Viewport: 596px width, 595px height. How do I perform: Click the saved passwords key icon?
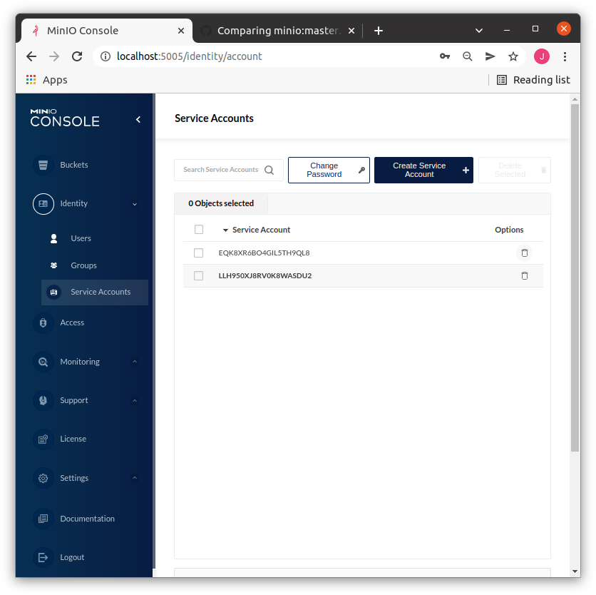445,56
